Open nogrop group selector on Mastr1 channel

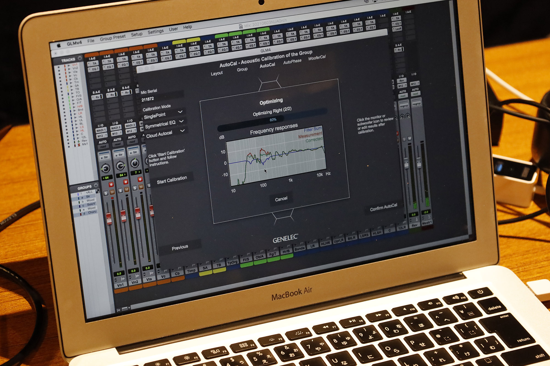417,104
